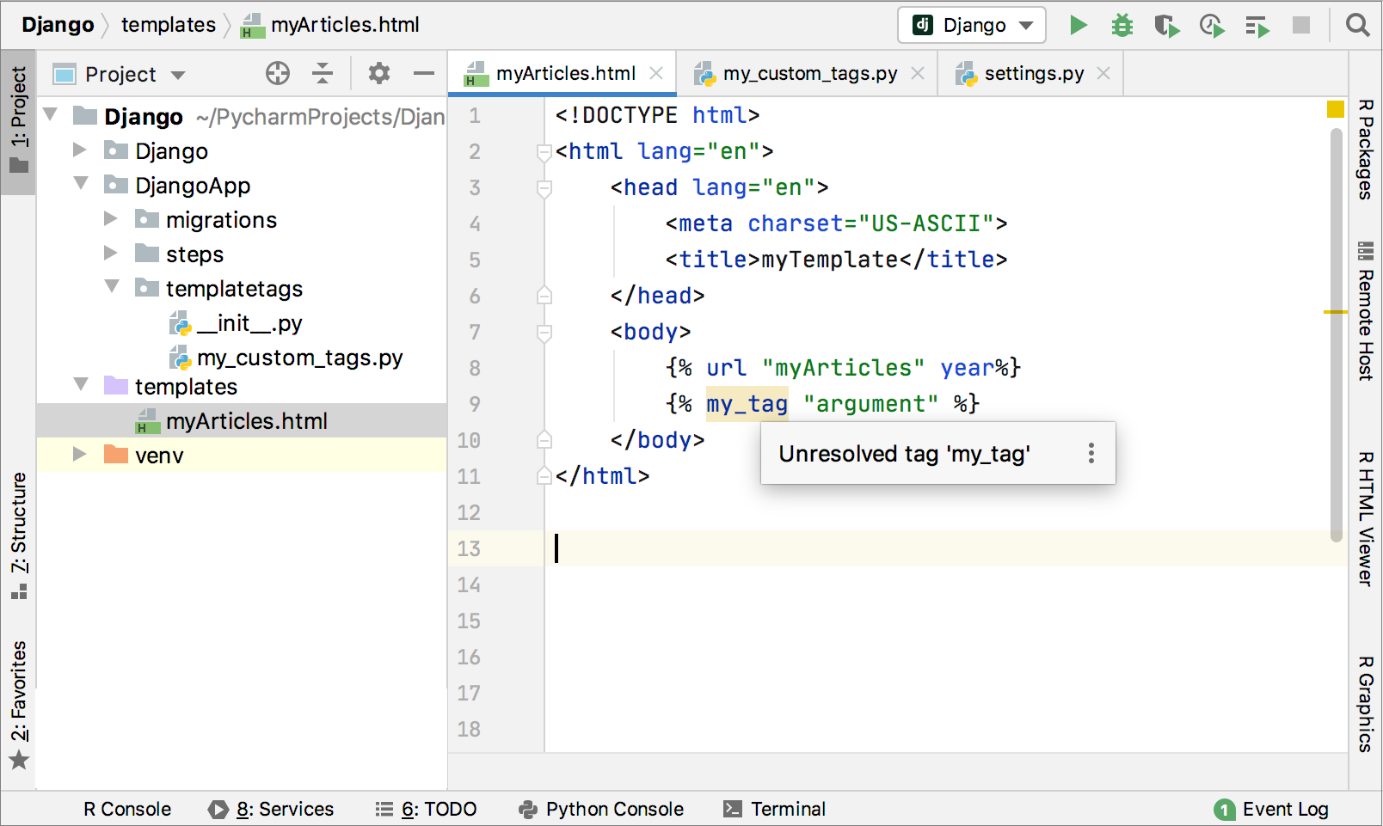
Task: Run with coverage using the shield icon
Action: [1166, 26]
